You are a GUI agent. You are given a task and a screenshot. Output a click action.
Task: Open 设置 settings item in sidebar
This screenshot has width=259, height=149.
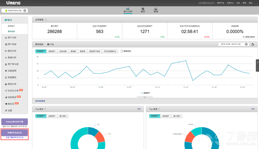15,111
